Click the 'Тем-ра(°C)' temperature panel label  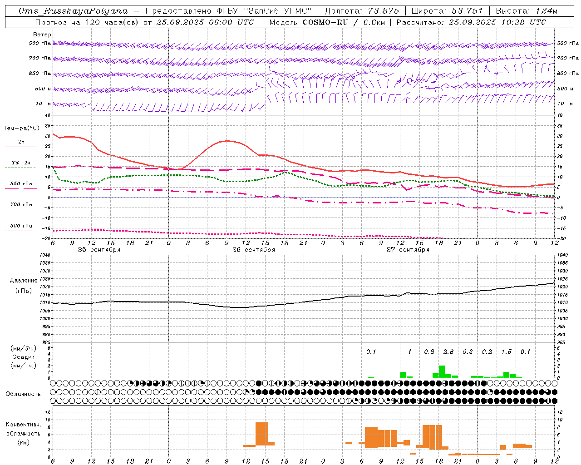(21, 129)
